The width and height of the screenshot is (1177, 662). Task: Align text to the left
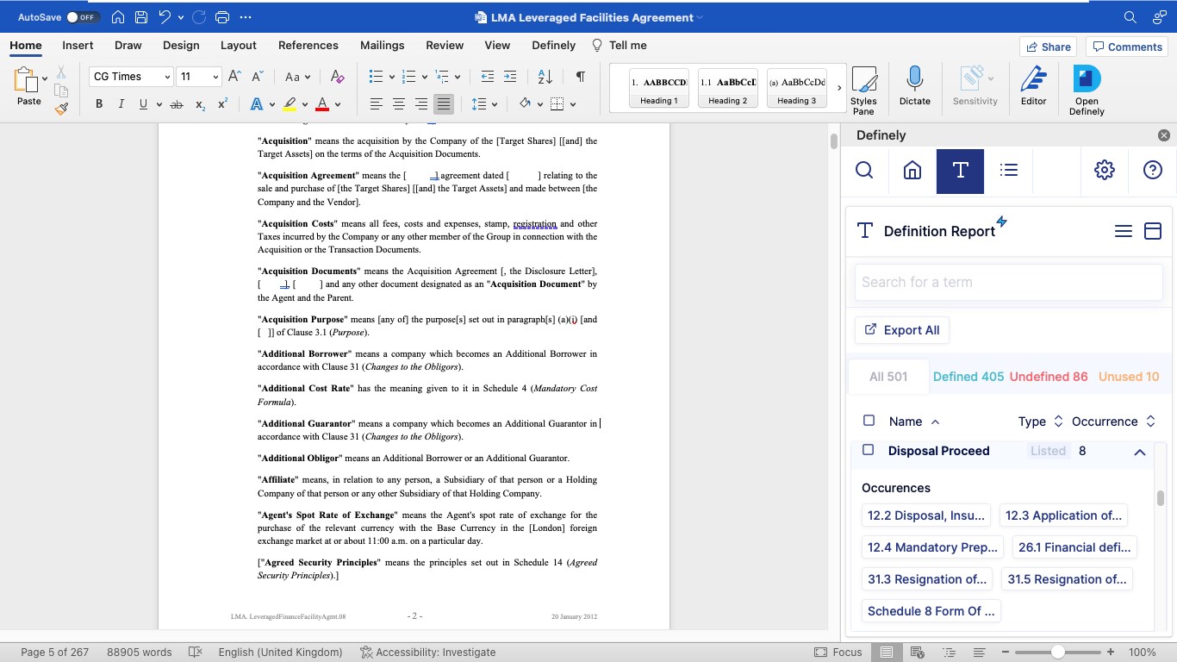pyautogui.click(x=377, y=104)
